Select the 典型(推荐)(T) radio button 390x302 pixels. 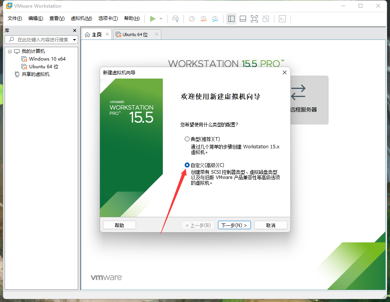pyautogui.click(x=187, y=139)
